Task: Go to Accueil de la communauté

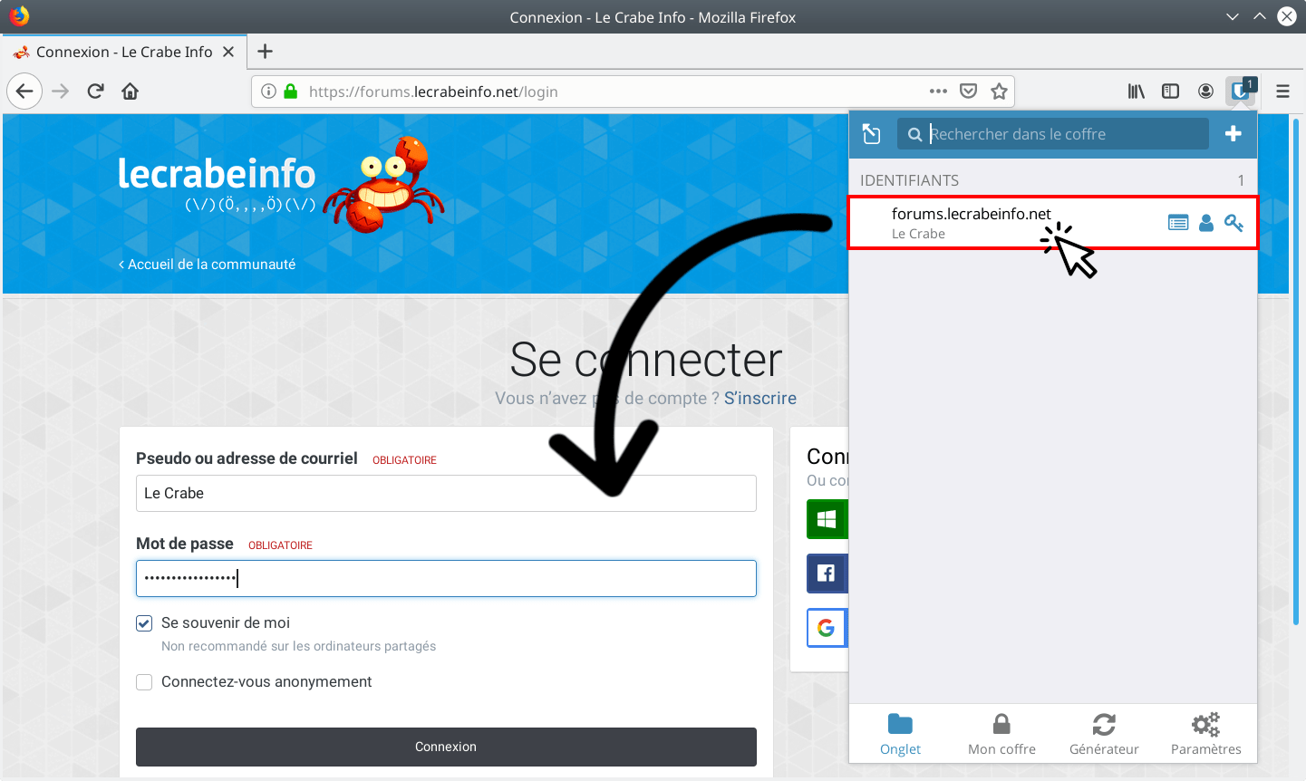Action: [x=208, y=265]
